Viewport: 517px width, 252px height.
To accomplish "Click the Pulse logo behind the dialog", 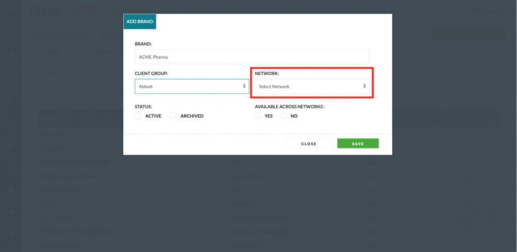I will click(45, 10).
